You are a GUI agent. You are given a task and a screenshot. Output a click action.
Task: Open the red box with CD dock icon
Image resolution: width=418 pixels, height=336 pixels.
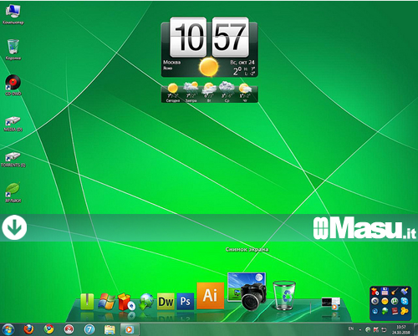(x=126, y=303)
